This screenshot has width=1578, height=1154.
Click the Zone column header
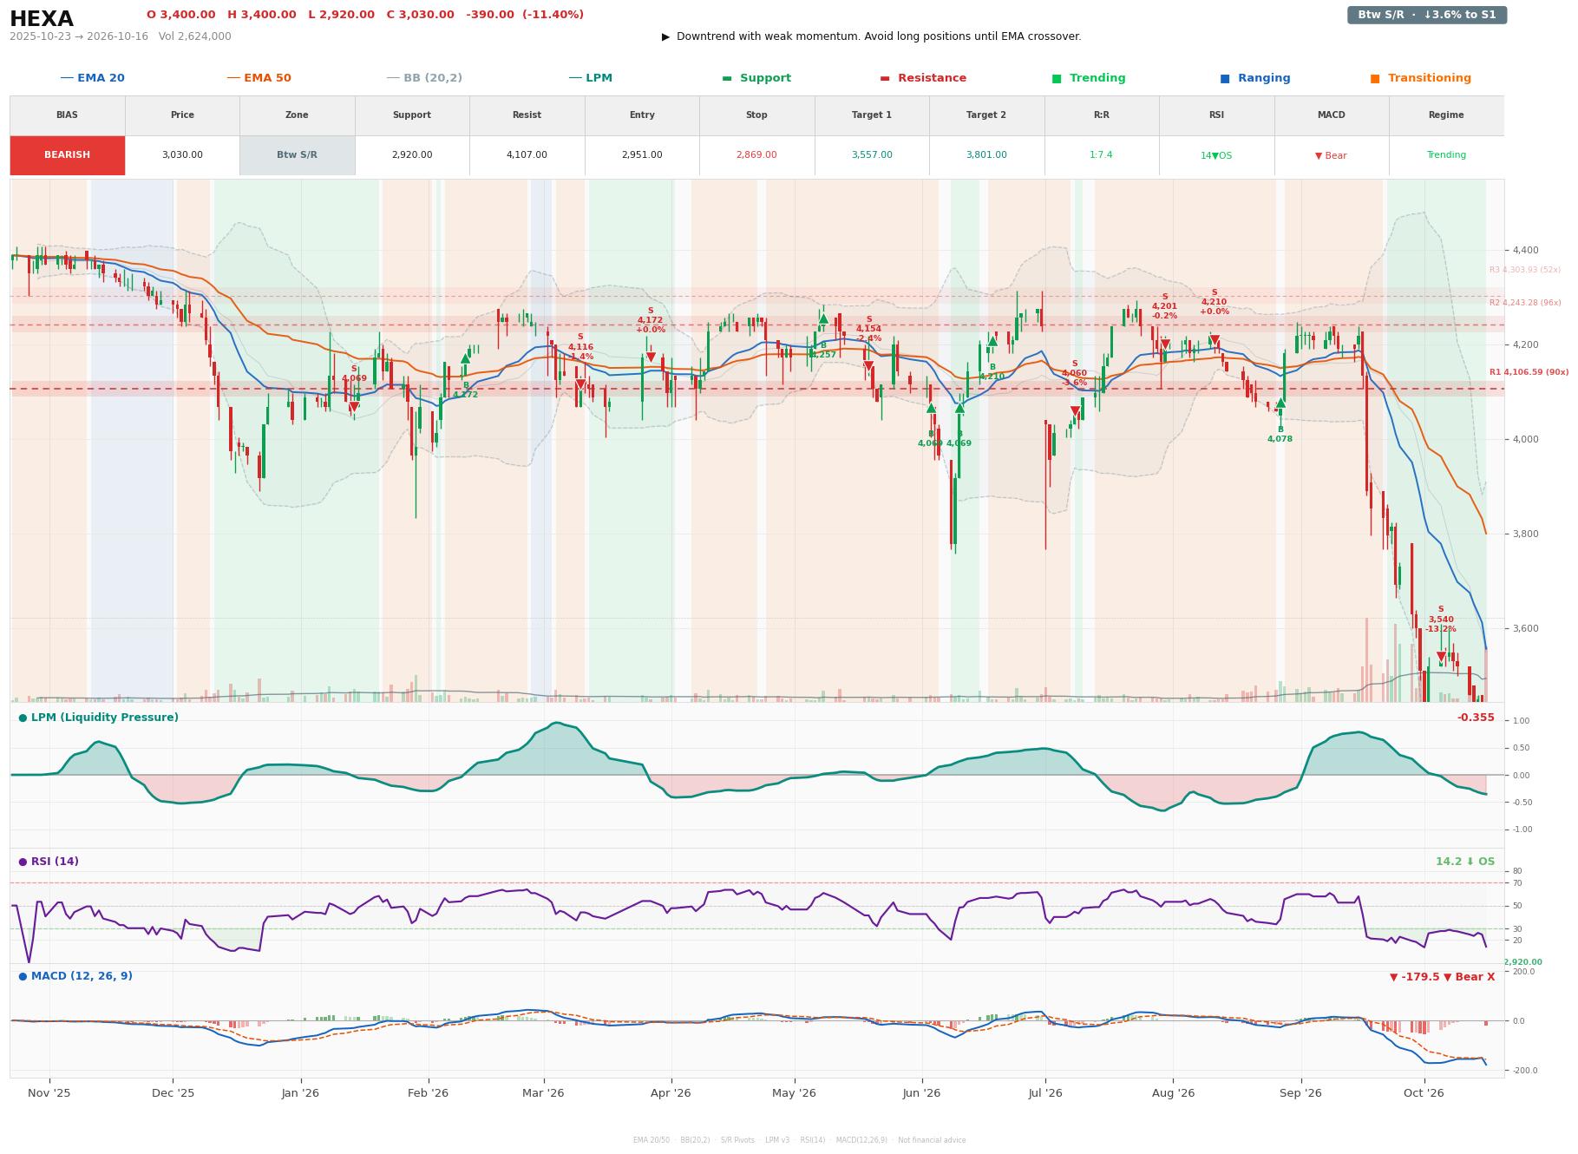pos(297,115)
